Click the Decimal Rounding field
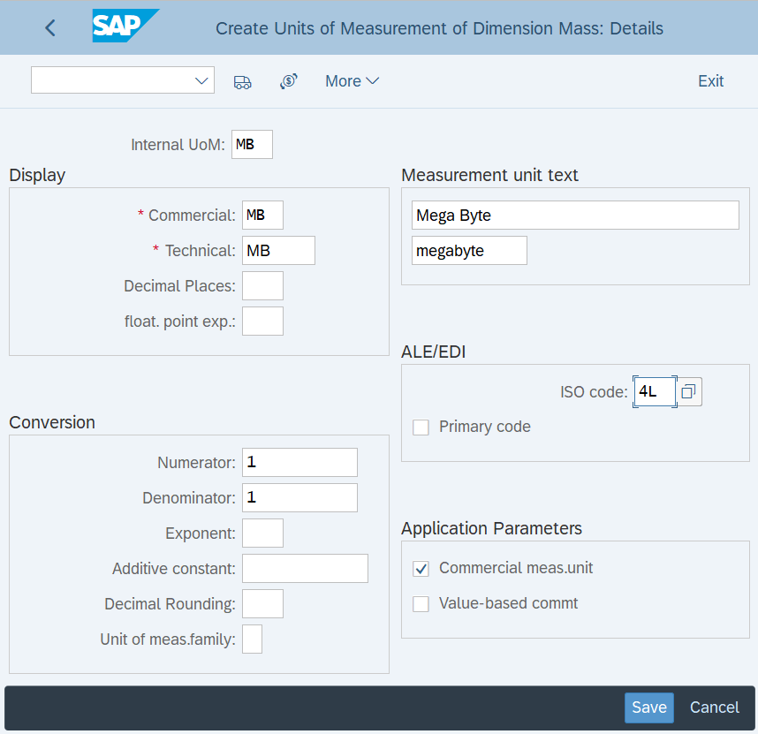Viewport: 758px width, 734px height. click(x=262, y=603)
